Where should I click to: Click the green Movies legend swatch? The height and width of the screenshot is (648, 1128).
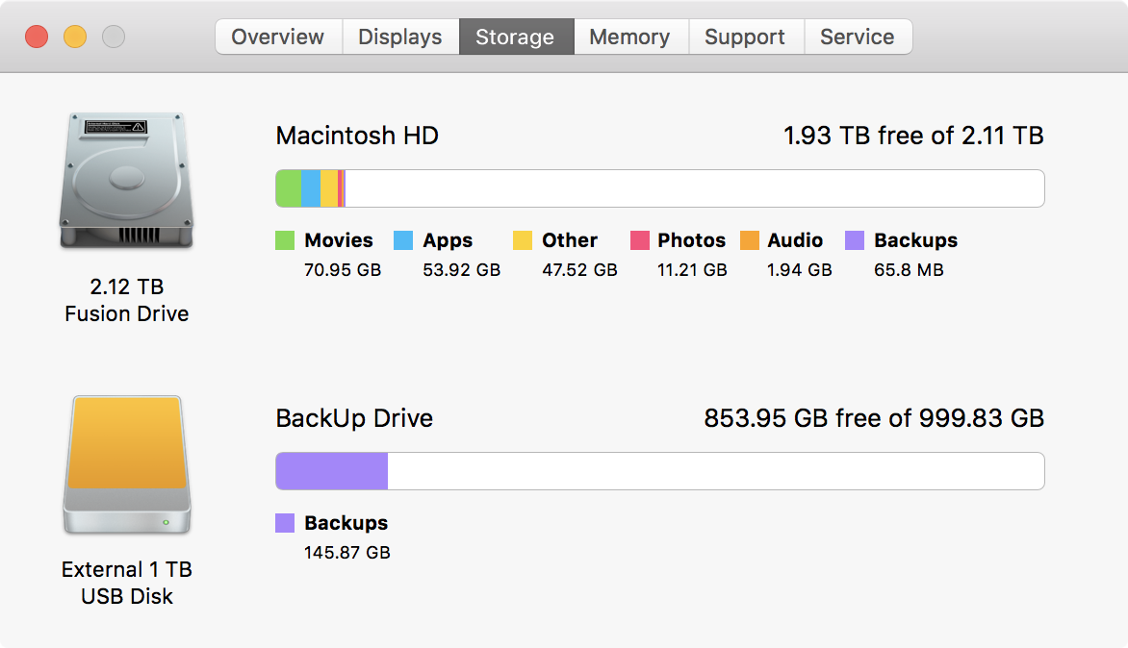[285, 240]
